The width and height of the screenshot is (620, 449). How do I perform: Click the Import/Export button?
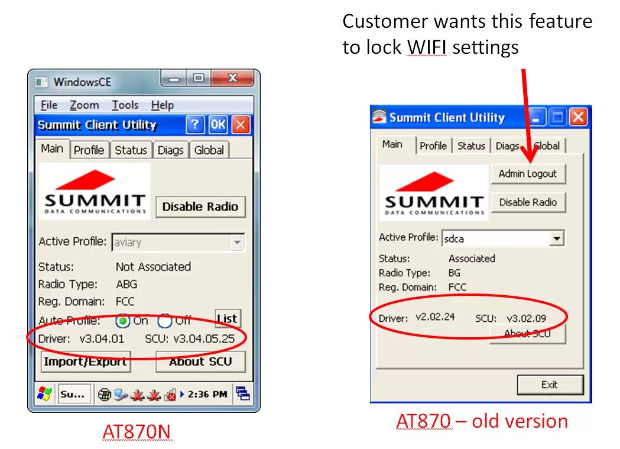click(x=86, y=361)
